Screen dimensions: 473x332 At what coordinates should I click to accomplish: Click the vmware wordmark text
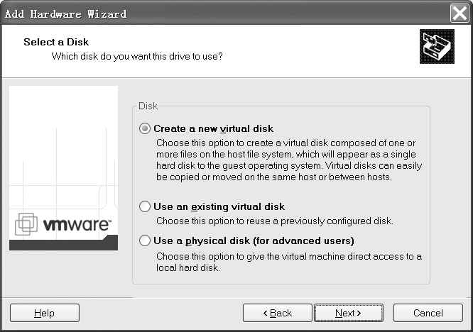pyautogui.click(x=77, y=225)
